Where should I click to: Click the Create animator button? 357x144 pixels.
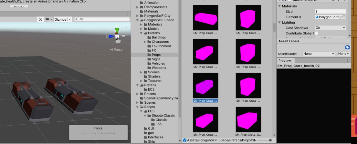[x=19, y=6]
